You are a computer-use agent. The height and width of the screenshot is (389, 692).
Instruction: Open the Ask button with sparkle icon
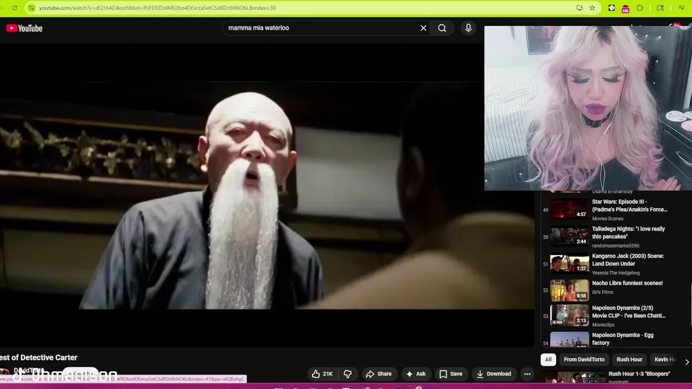(415, 374)
